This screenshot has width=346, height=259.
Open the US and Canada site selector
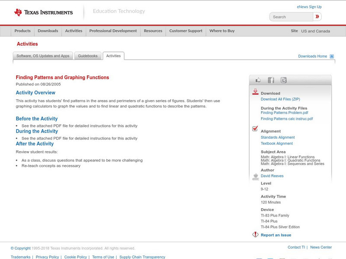(315, 31)
